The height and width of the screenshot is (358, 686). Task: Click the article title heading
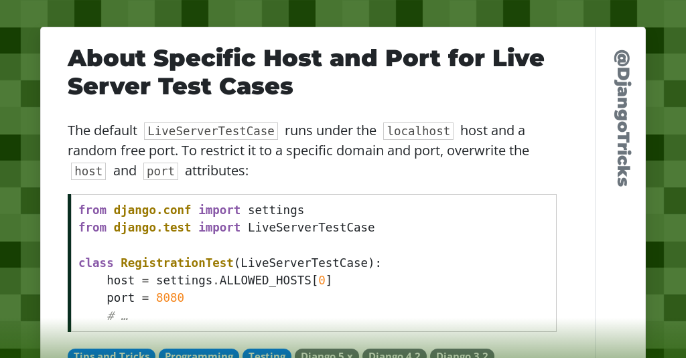[x=305, y=72]
